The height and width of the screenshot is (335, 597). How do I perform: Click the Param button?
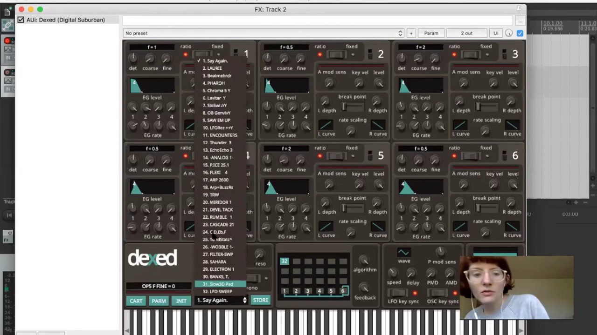pos(431,33)
